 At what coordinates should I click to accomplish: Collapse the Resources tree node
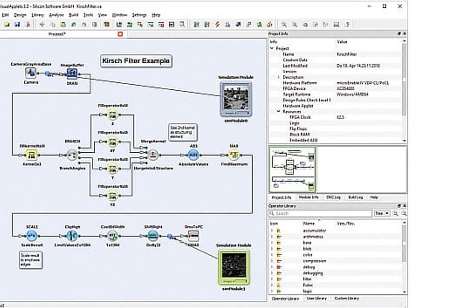pyautogui.click(x=278, y=112)
